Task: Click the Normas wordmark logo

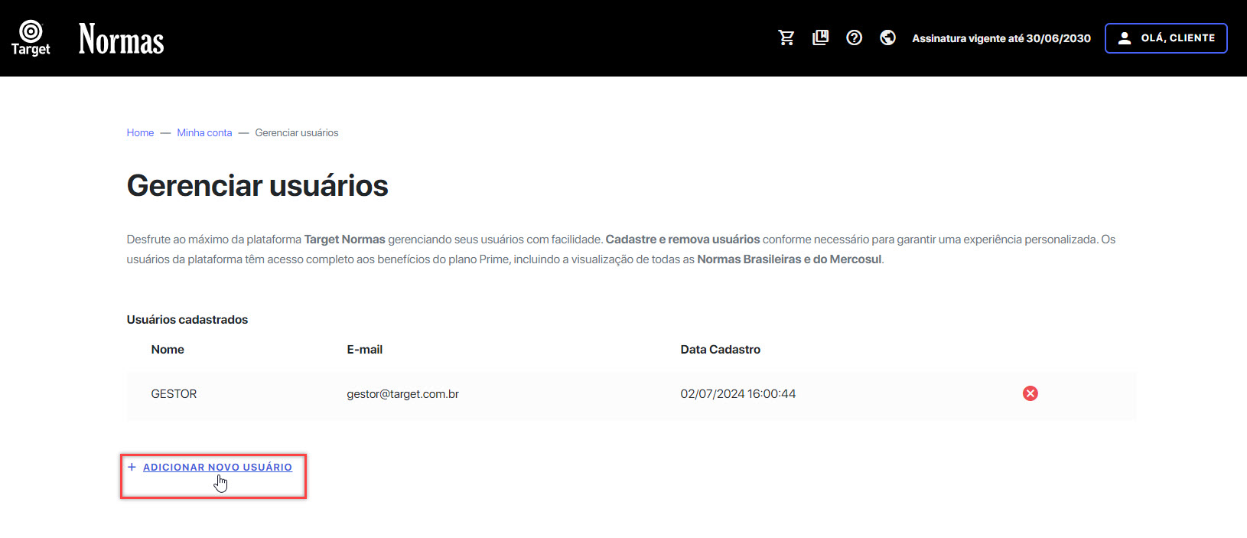Action: 121,39
